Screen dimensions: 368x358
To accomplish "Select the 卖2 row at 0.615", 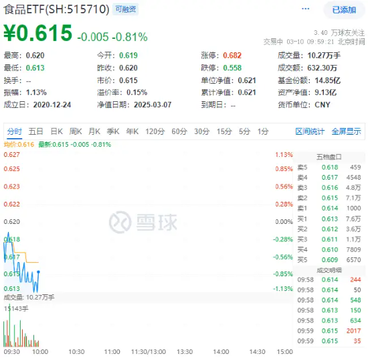I will [329, 198].
